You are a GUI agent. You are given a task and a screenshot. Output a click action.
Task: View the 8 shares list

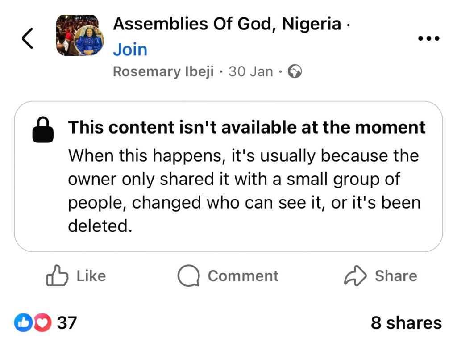tap(406, 322)
